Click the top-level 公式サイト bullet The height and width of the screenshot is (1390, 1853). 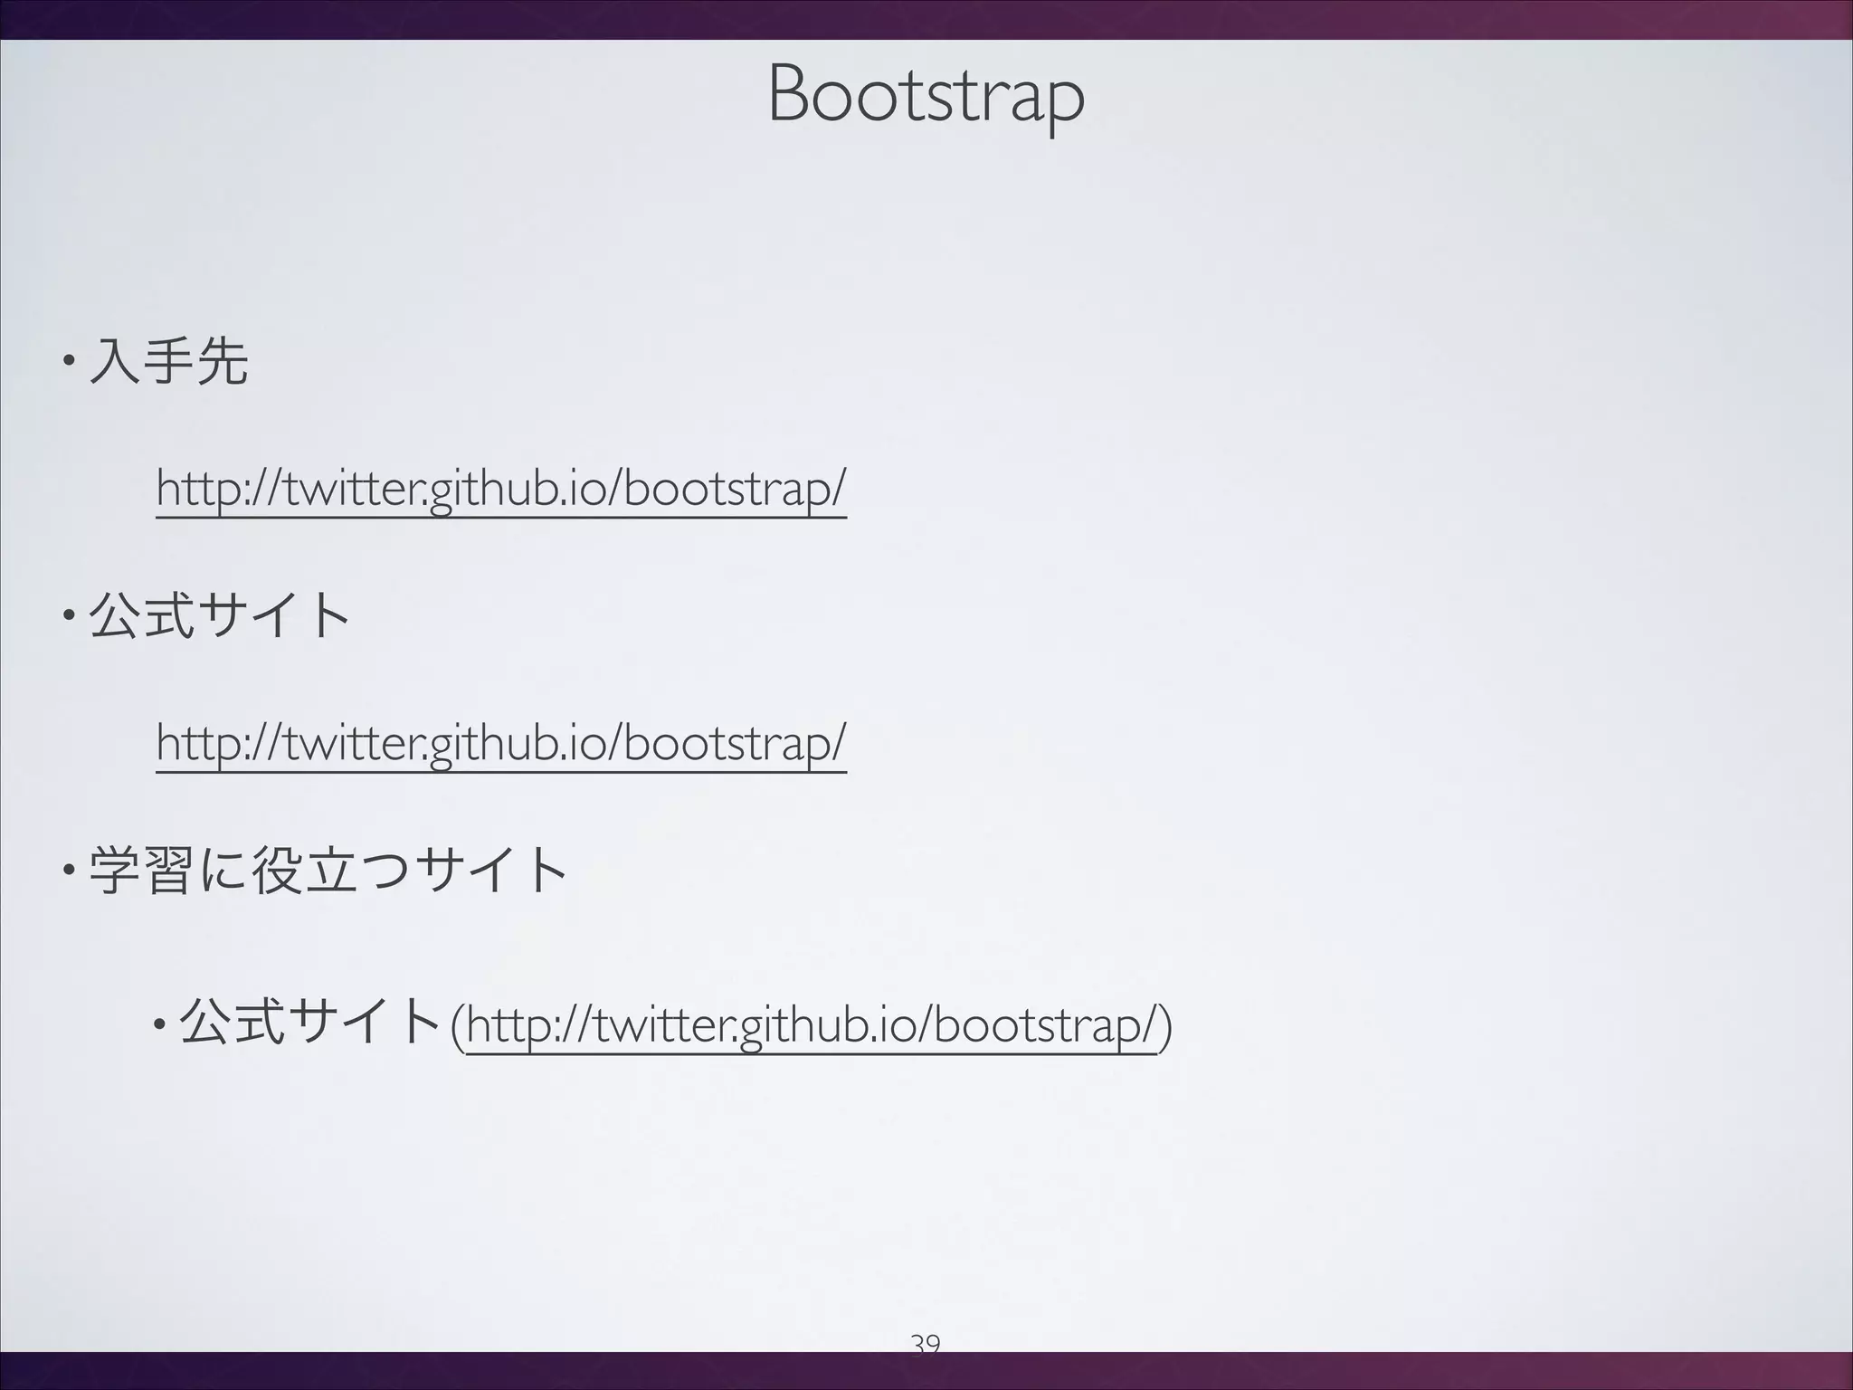point(220,616)
